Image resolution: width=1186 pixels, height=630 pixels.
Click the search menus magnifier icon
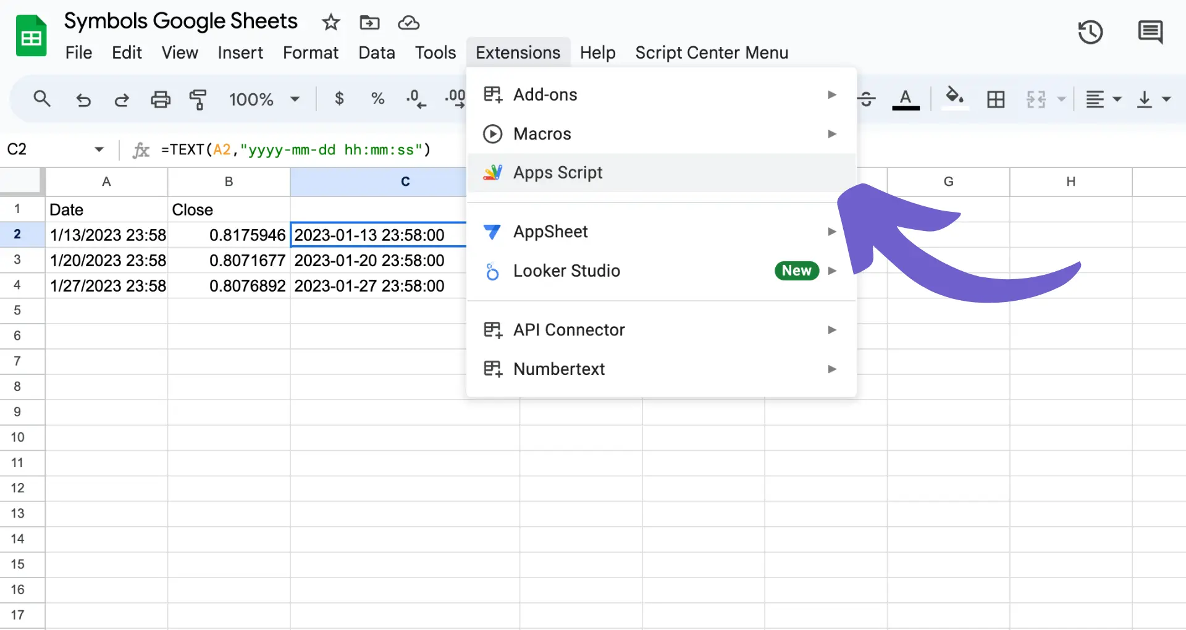(42, 99)
